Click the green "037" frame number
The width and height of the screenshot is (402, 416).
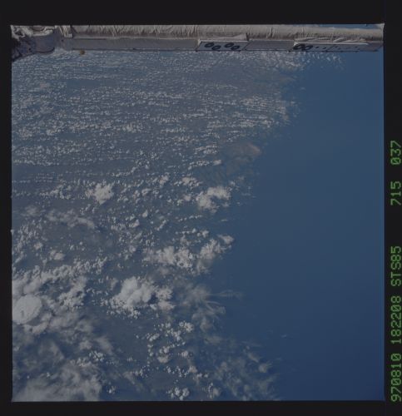[396, 152]
